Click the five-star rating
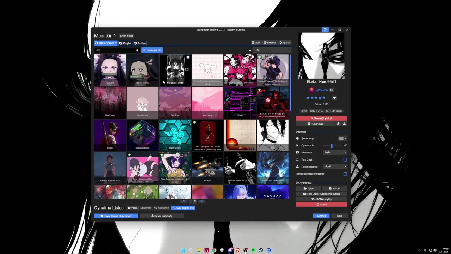The width and height of the screenshot is (451, 254). click(x=316, y=98)
